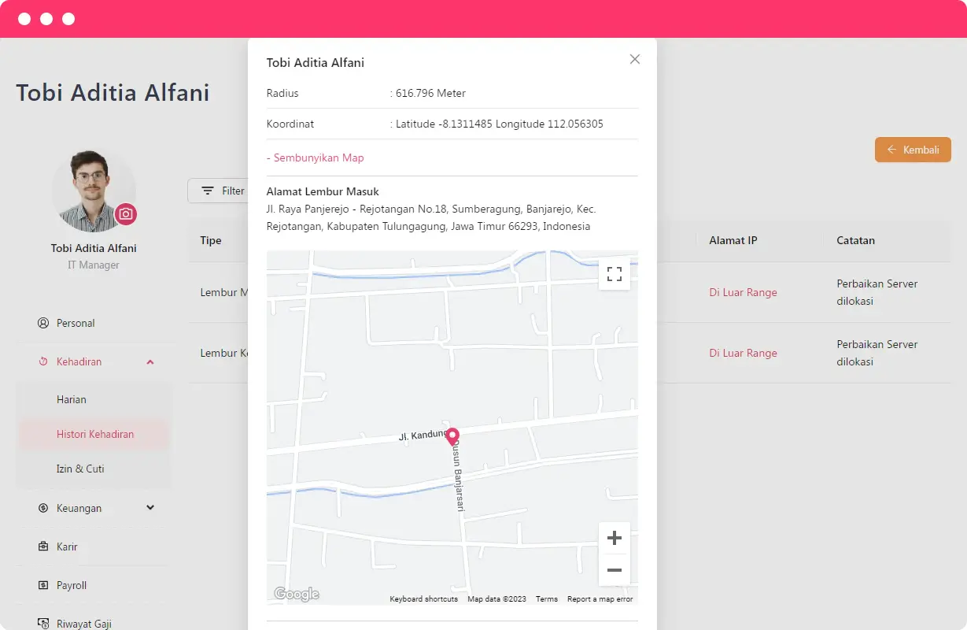Click the Latitude Longitude coordinate value

(x=500, y=124)
